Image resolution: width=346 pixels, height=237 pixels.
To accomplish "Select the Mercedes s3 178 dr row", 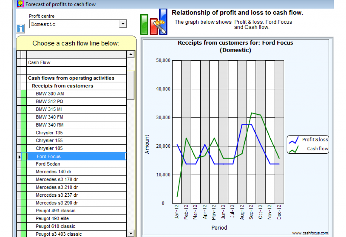I will point(77,179).
